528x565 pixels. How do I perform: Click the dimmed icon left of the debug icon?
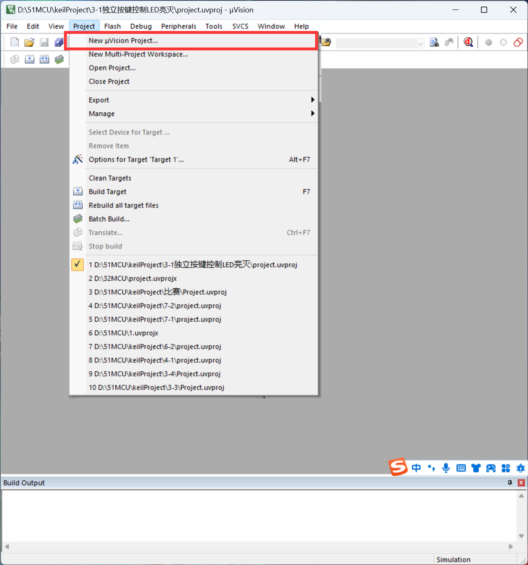coord(449,42)
